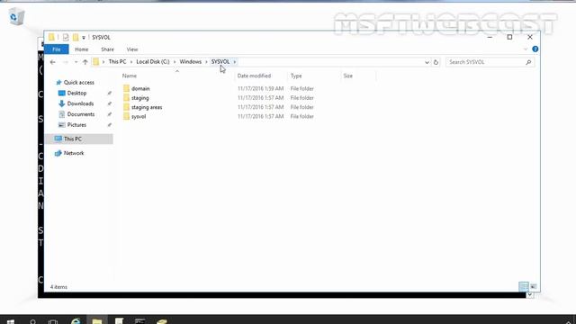The width and height of the screenshot is (576, 324).
Task: Open Documents in the navigation pane
Action: point(81,114)
